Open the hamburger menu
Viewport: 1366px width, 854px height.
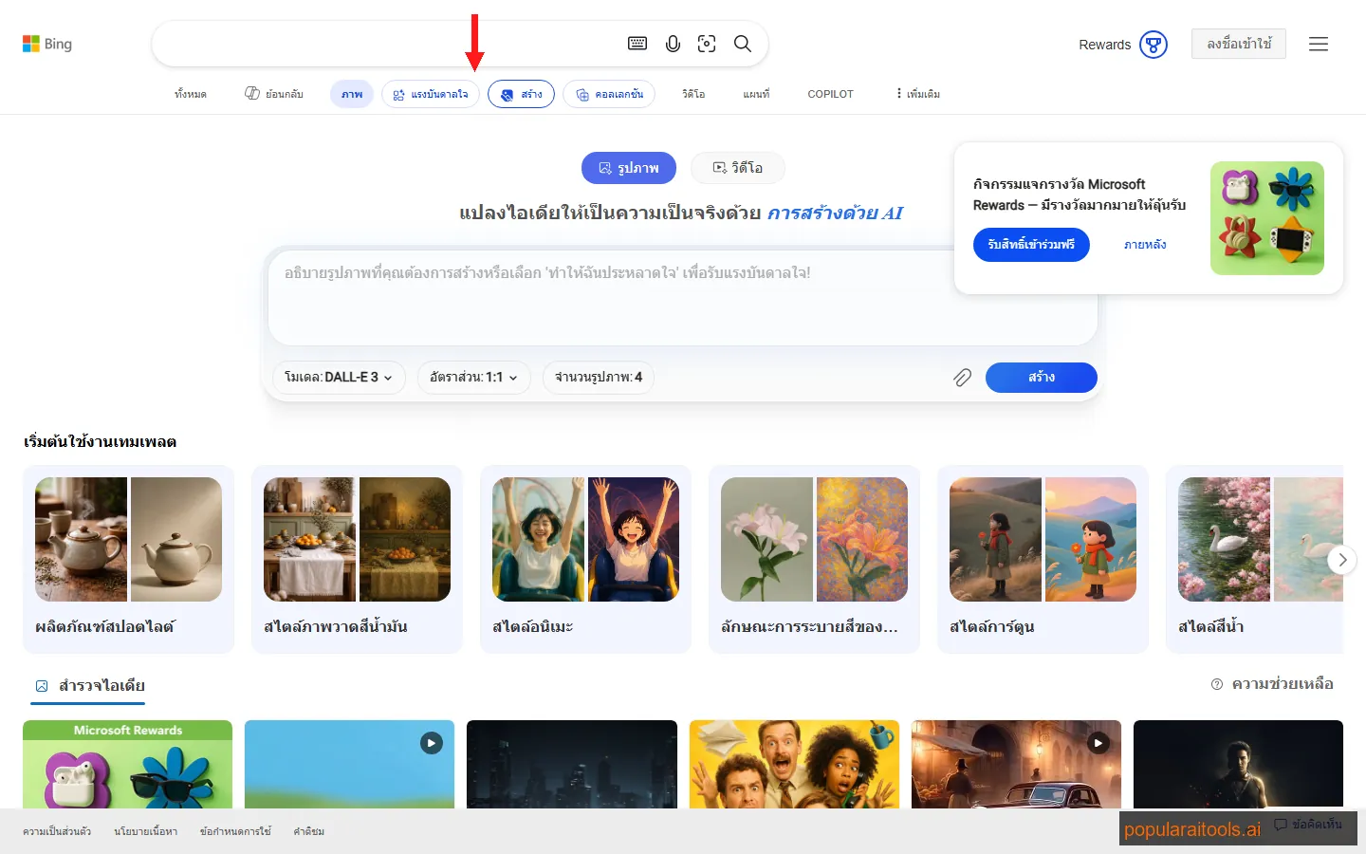(x=1319, y=44)
